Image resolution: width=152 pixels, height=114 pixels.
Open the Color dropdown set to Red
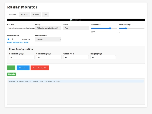tap(76, 28)
